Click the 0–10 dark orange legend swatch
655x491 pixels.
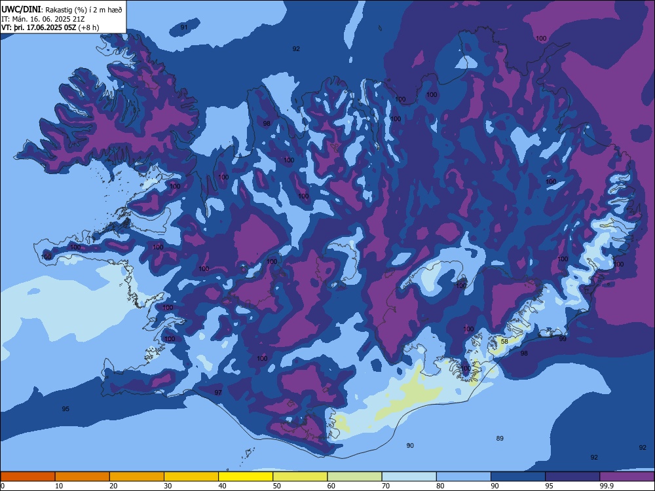[x=28, y=477]
